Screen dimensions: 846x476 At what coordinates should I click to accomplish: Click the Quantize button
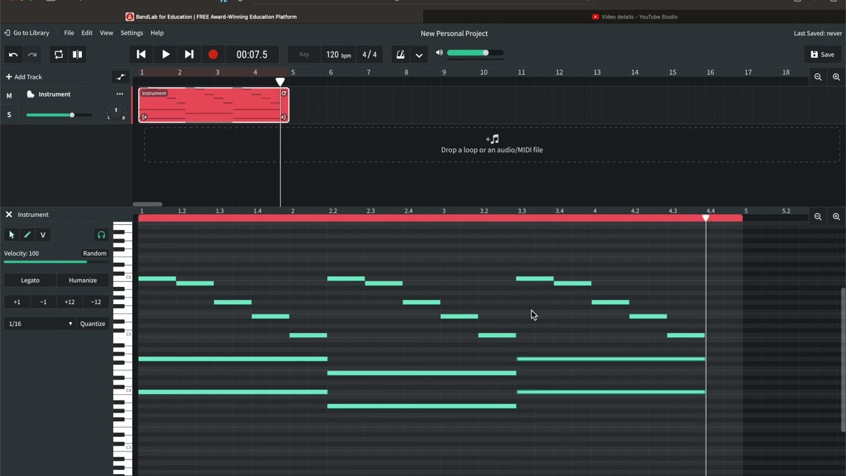93,323
